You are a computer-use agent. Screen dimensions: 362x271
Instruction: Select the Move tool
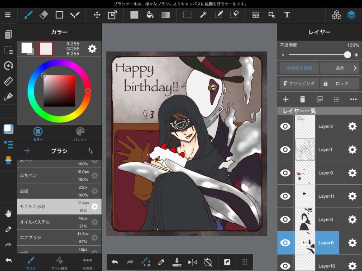click(x=97, y=15)
